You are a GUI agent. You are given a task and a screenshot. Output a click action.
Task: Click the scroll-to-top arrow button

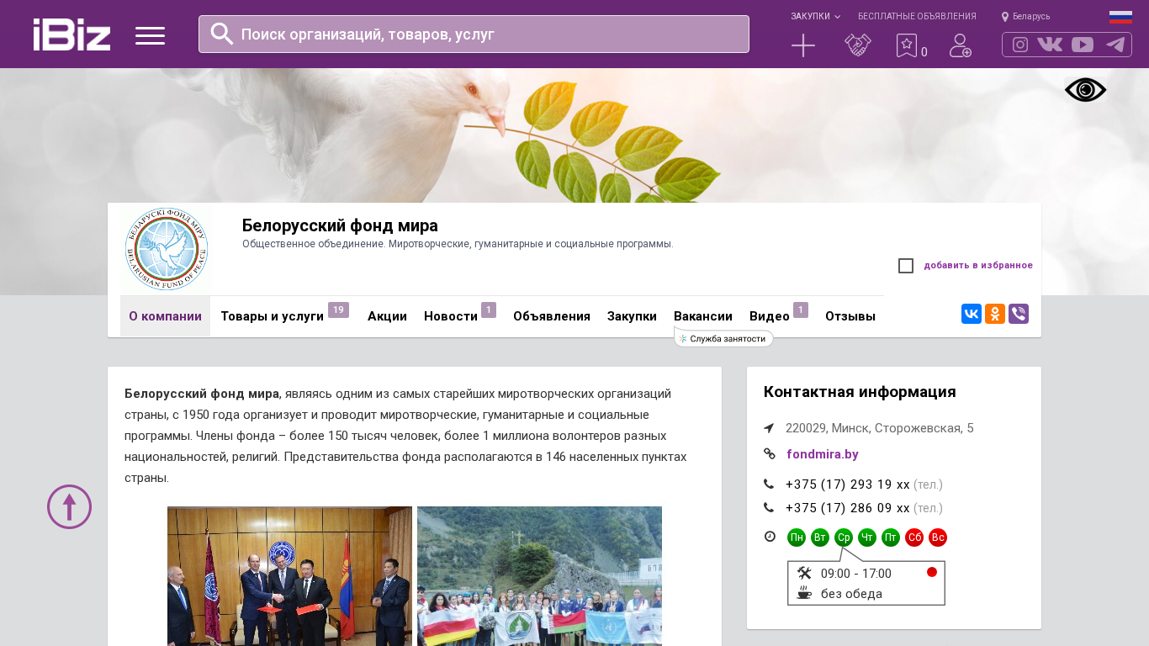[x=69, y=506]
